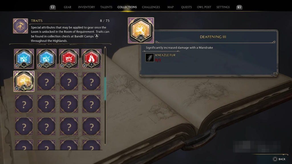Select the golden Deafening III trait tile
The image size is (292, 164).
(24, 81)
